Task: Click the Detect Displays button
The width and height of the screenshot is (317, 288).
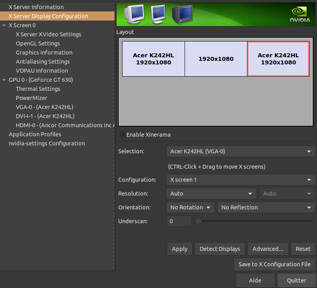Action: (220, 249)
